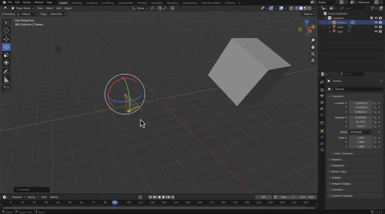
Task: Expand the Delta Transform panel
Action: 333,154
